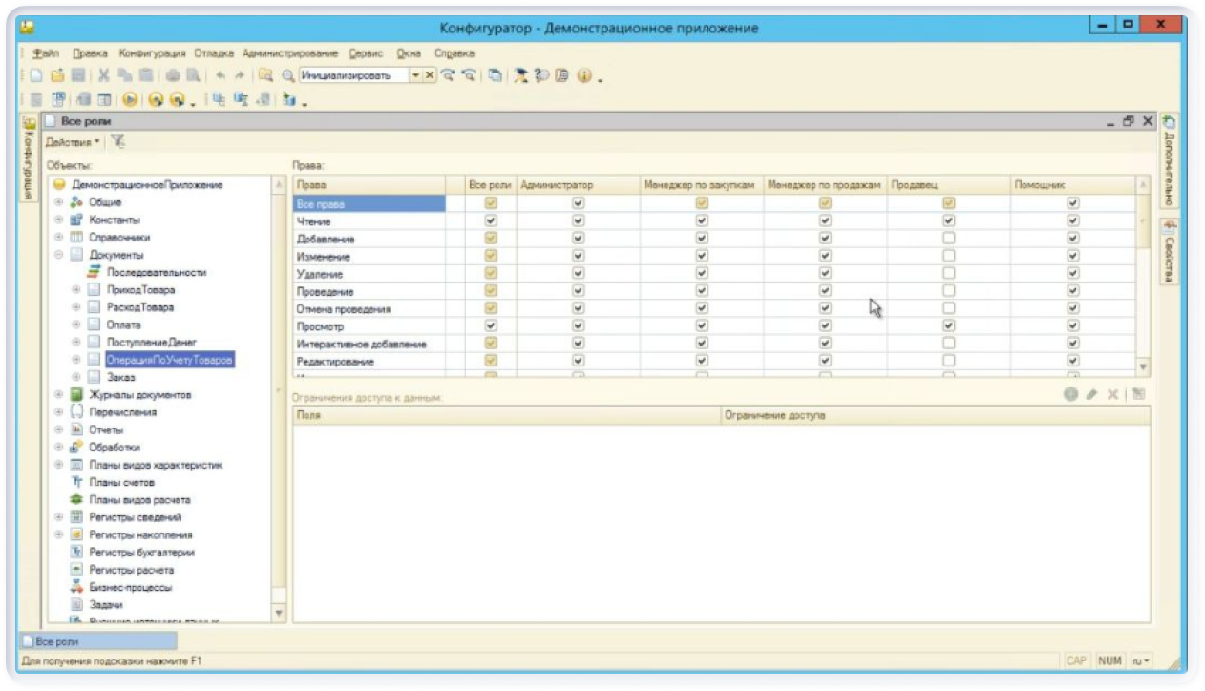Viewport: 1205px width, 691px height.
Task: Expand the Справочники tree node
Action: pyautogui.click(x=59, y=238)
